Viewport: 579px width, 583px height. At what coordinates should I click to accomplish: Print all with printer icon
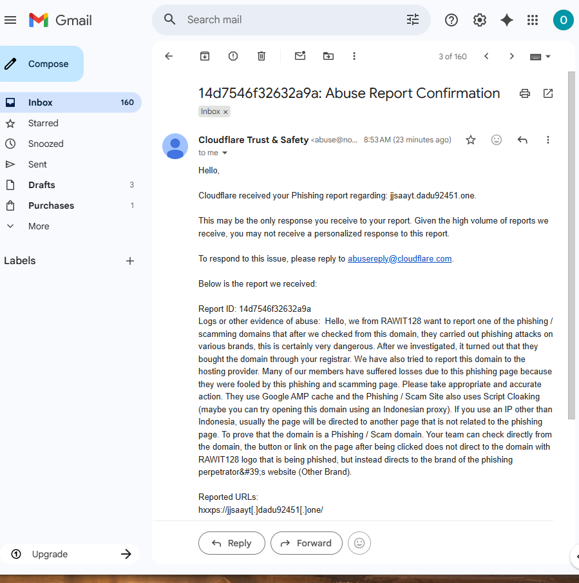point(525,93)
